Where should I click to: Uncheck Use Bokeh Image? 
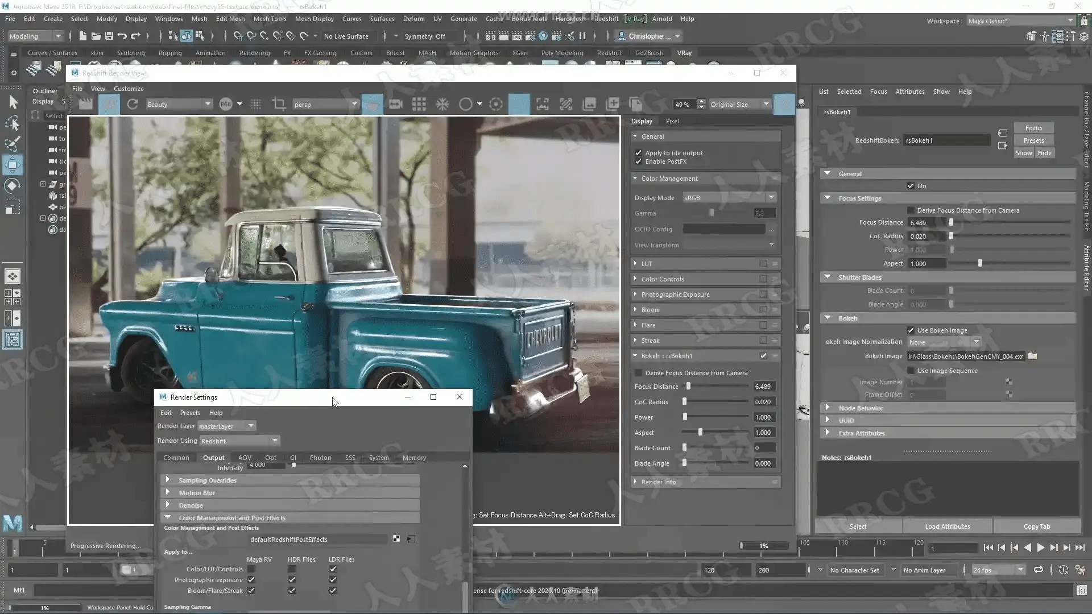click(911, 330)
